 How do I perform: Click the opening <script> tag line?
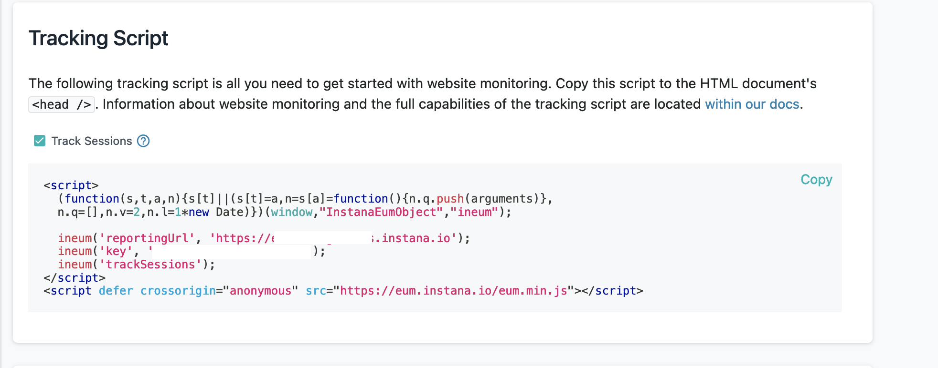71,185
